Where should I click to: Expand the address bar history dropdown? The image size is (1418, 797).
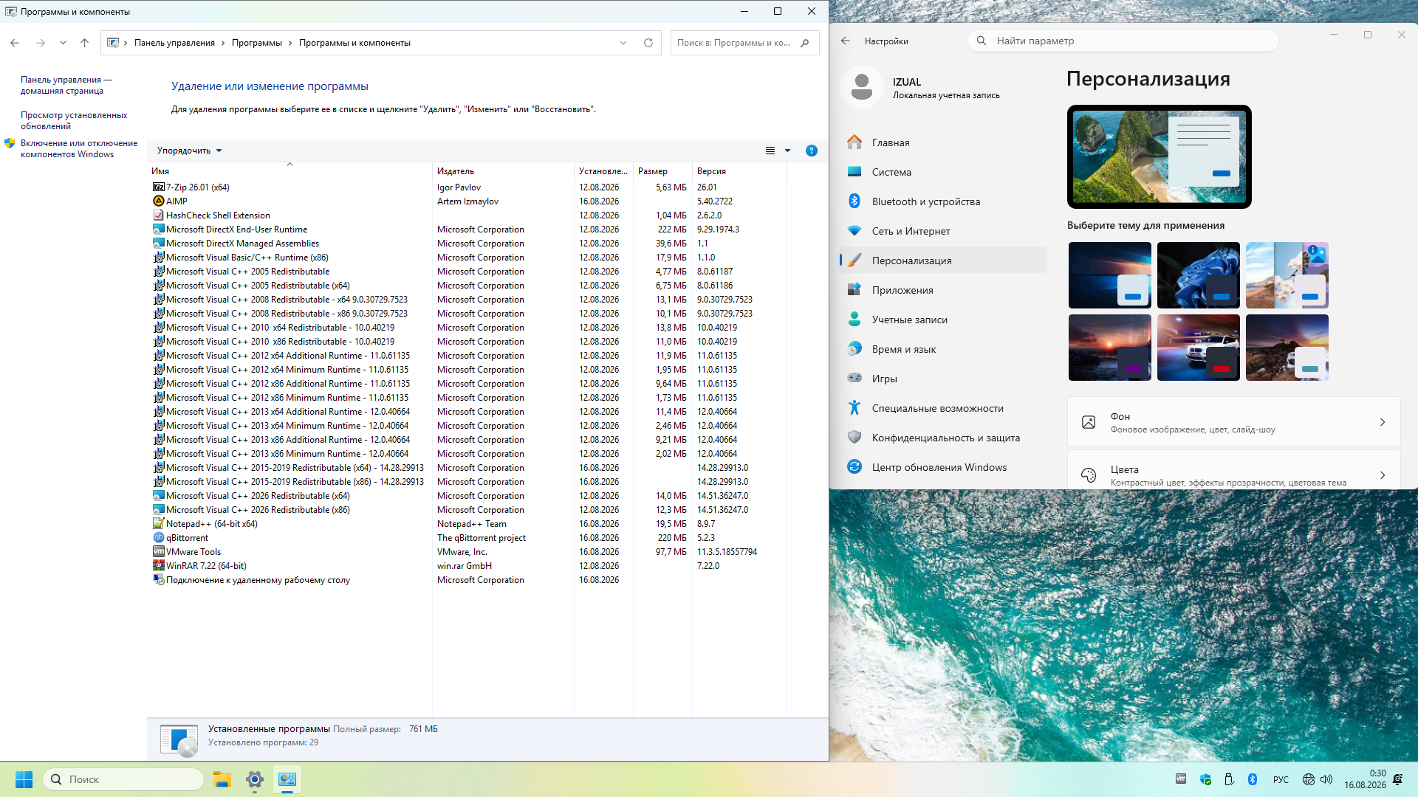click(x=623, y=43)
